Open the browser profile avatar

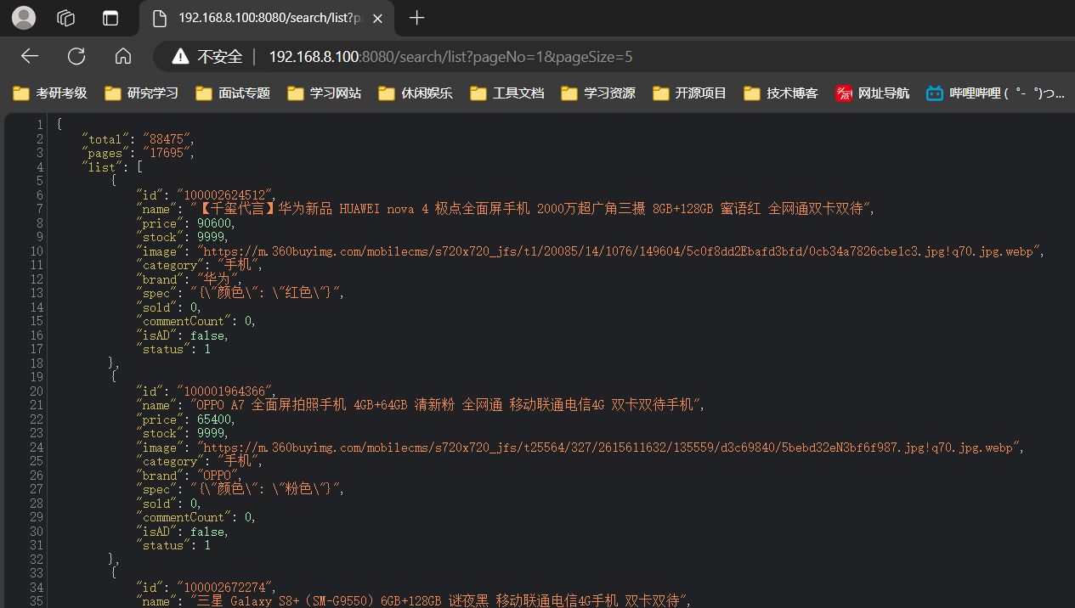point(24,18)
